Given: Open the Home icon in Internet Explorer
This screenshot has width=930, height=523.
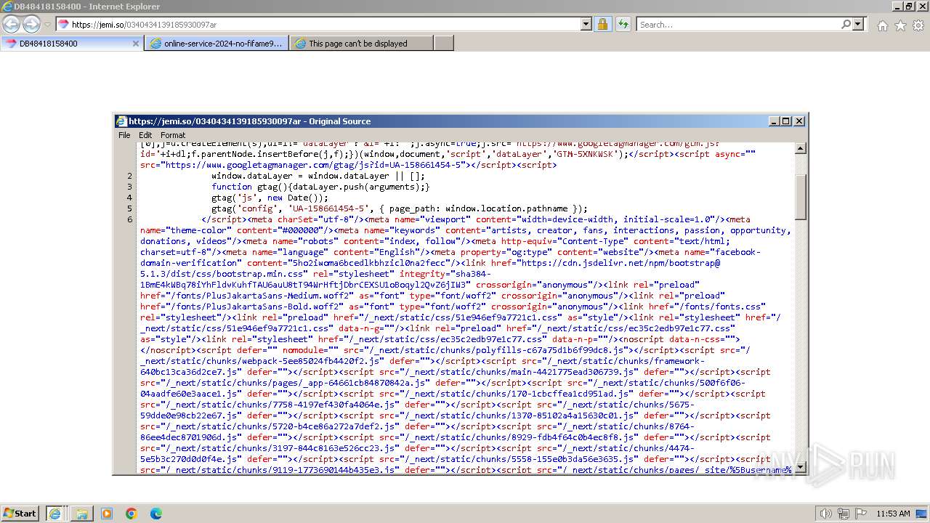Looking at the screenshot, I should click(x=882, y=25).
